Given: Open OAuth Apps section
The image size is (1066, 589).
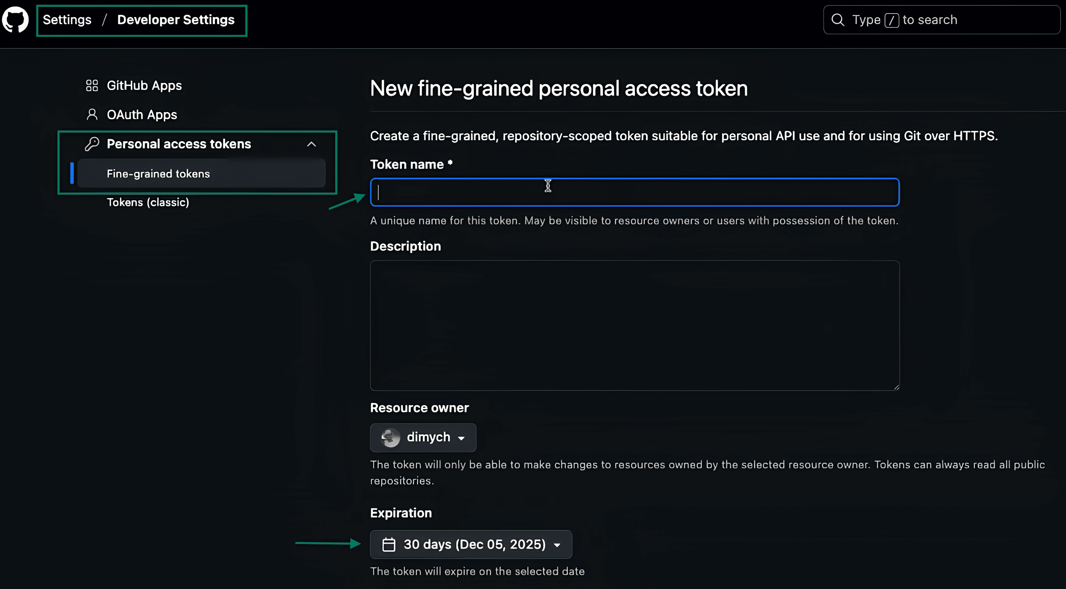Looking at the screenshot, I should tap(141, 115).
